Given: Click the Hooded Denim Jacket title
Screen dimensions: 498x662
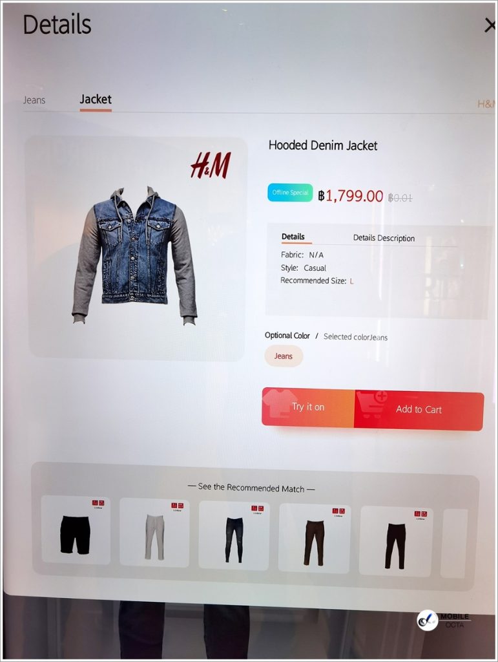Looking at the screenshot, I should (323, 145).
